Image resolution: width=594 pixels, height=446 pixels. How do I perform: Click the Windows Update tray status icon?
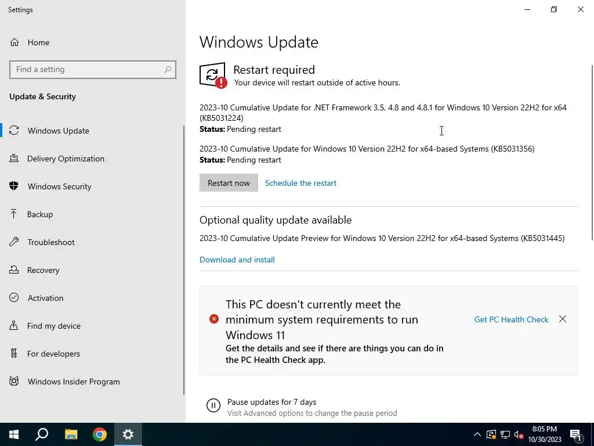click(x=491, y=434)
